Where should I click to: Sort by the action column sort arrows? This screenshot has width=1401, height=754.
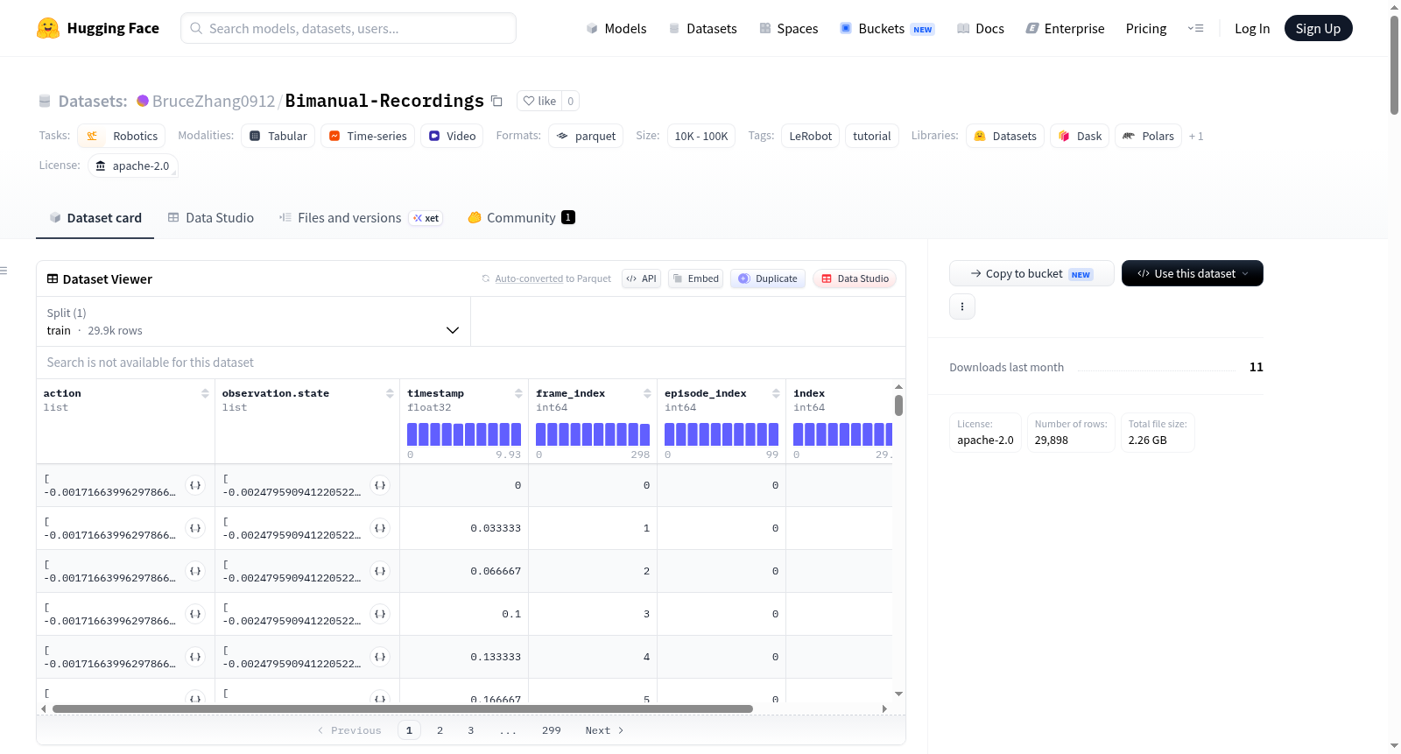point(205,394)
